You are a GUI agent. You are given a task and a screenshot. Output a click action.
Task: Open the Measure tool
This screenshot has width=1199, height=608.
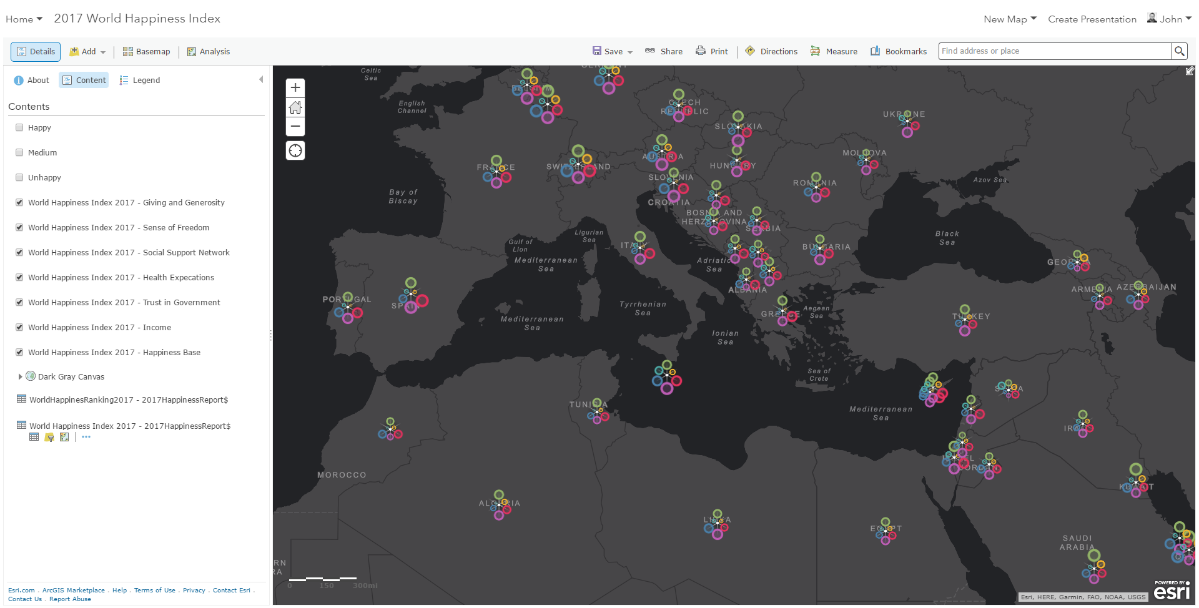pos(834,51)
